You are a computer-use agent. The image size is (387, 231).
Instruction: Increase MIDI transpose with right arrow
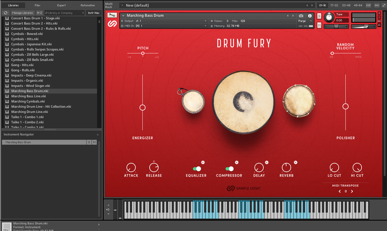[352, 191]
